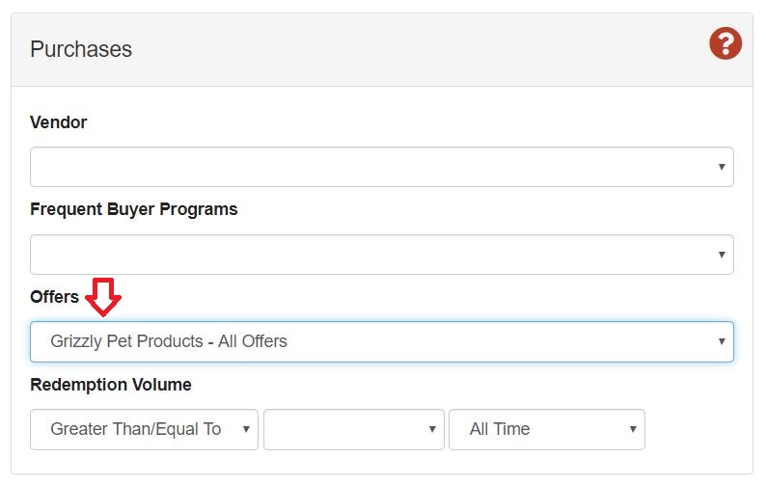This screenshot has height=485, width=766.
Task: Click the caret on the 'All Time' dropdown
Action: click(633, 429)
